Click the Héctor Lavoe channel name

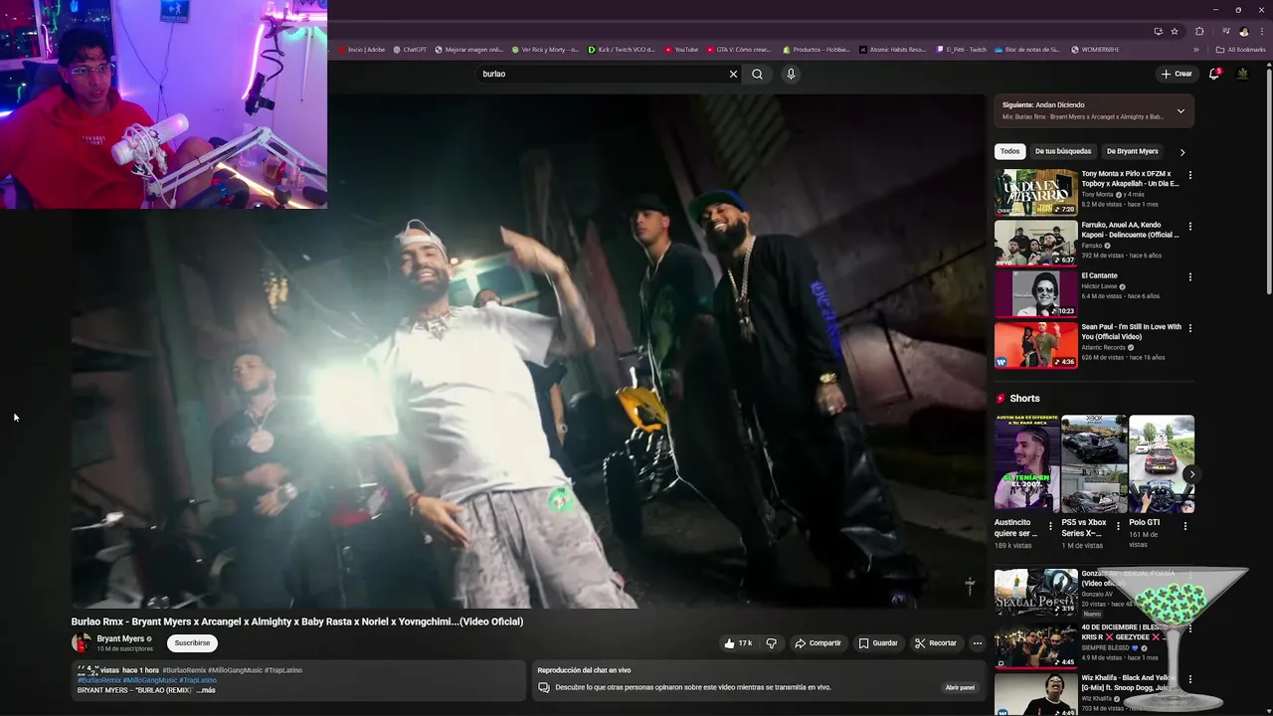click(x=1099, y=286)
